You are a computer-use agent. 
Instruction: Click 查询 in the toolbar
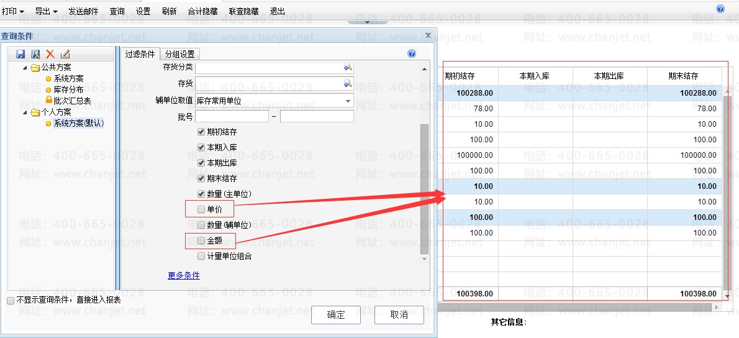117,11
